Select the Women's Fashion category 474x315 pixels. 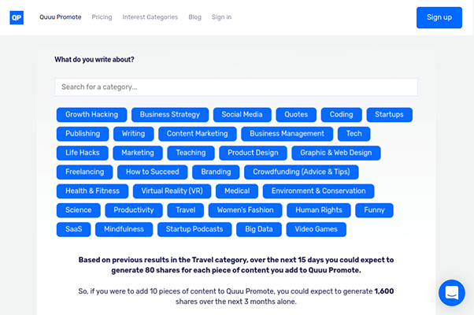(x=245, y=210)
